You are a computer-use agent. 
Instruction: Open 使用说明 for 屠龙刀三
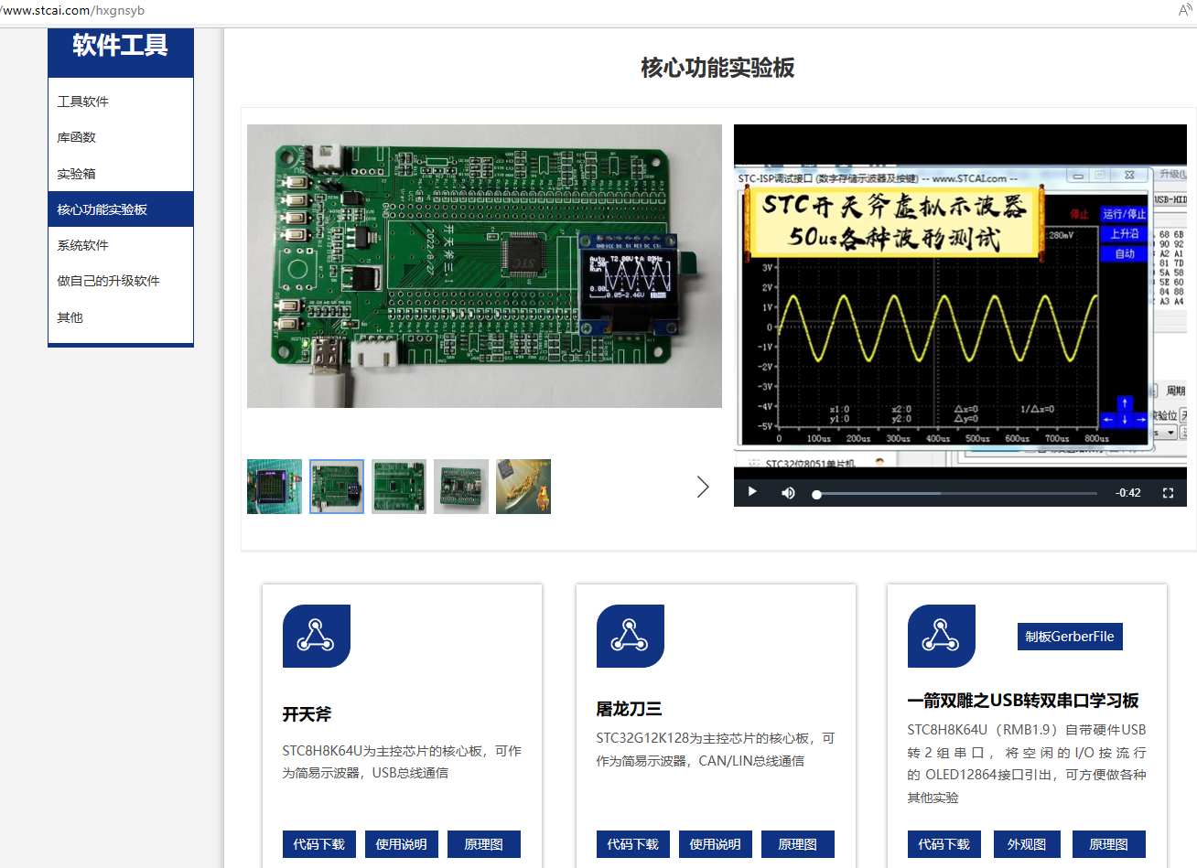click(716, 844)
